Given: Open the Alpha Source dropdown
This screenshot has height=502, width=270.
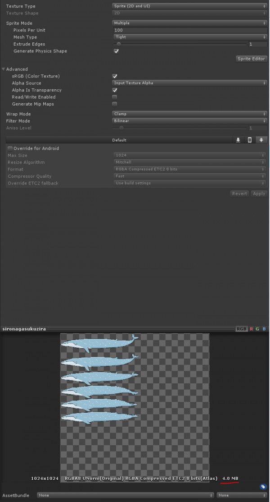Looking at the screenshot, I should click(190, 83).
